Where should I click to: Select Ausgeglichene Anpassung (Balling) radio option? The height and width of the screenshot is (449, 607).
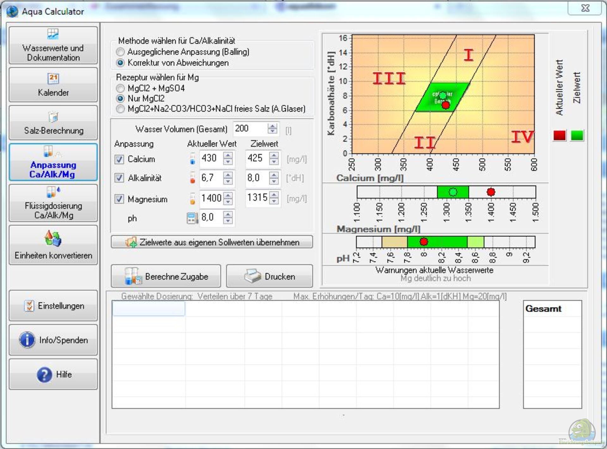click(x=120, y=52)
